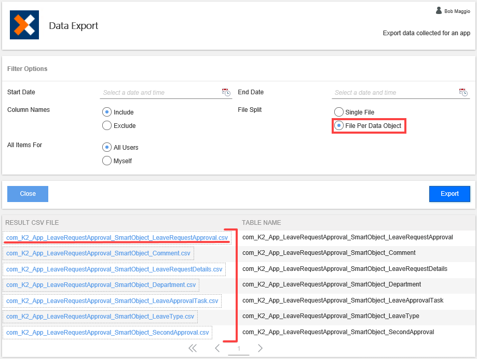The height and width of the screenshot is (359, 477).
Task: Select the Include option for Column Names
Action: pos(106,112)
